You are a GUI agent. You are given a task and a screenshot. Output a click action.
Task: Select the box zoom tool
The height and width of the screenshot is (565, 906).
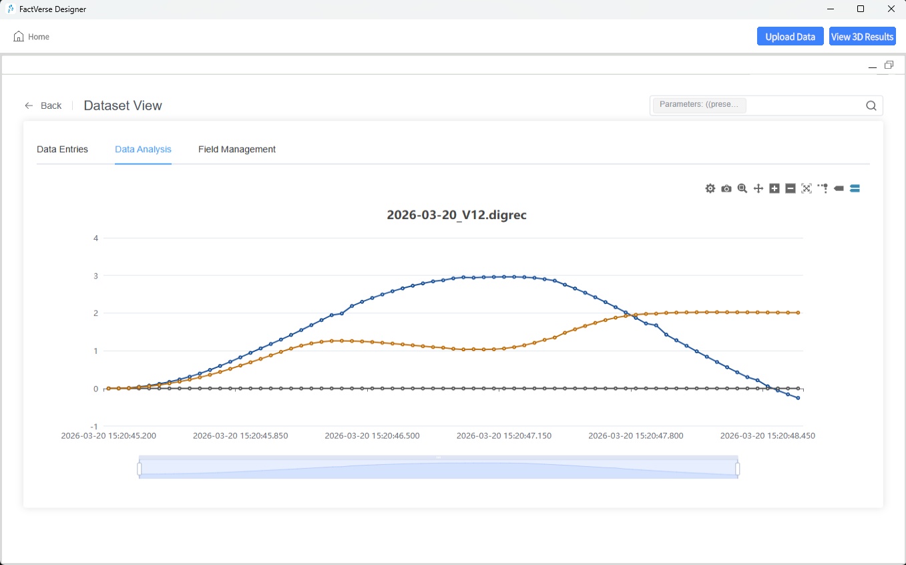[742, 188]
